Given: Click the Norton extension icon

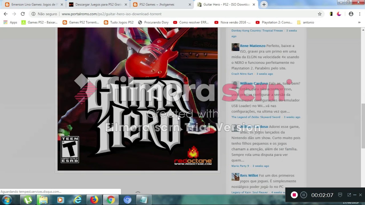Looking at the screenshot, I should [x=331, y=14].
